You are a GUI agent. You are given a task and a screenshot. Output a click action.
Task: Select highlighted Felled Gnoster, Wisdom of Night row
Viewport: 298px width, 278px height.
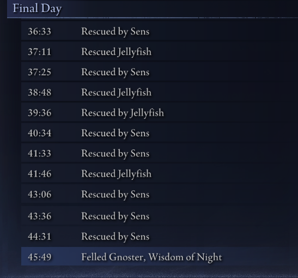tap(160, 257)
